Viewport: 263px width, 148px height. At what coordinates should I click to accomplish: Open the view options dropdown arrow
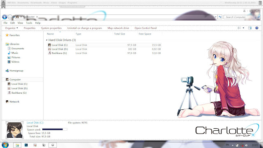pyautogui.click(x=243, y=28)
